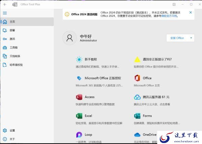This screenshot has width=202, height=144.
Task: Click the Access app icon
Action: 79,97
